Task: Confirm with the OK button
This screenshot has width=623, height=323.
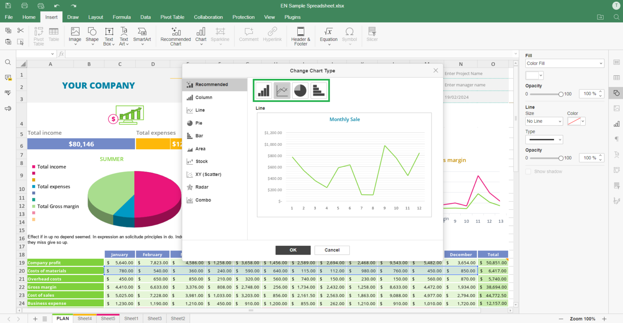Action: [293, 250]
